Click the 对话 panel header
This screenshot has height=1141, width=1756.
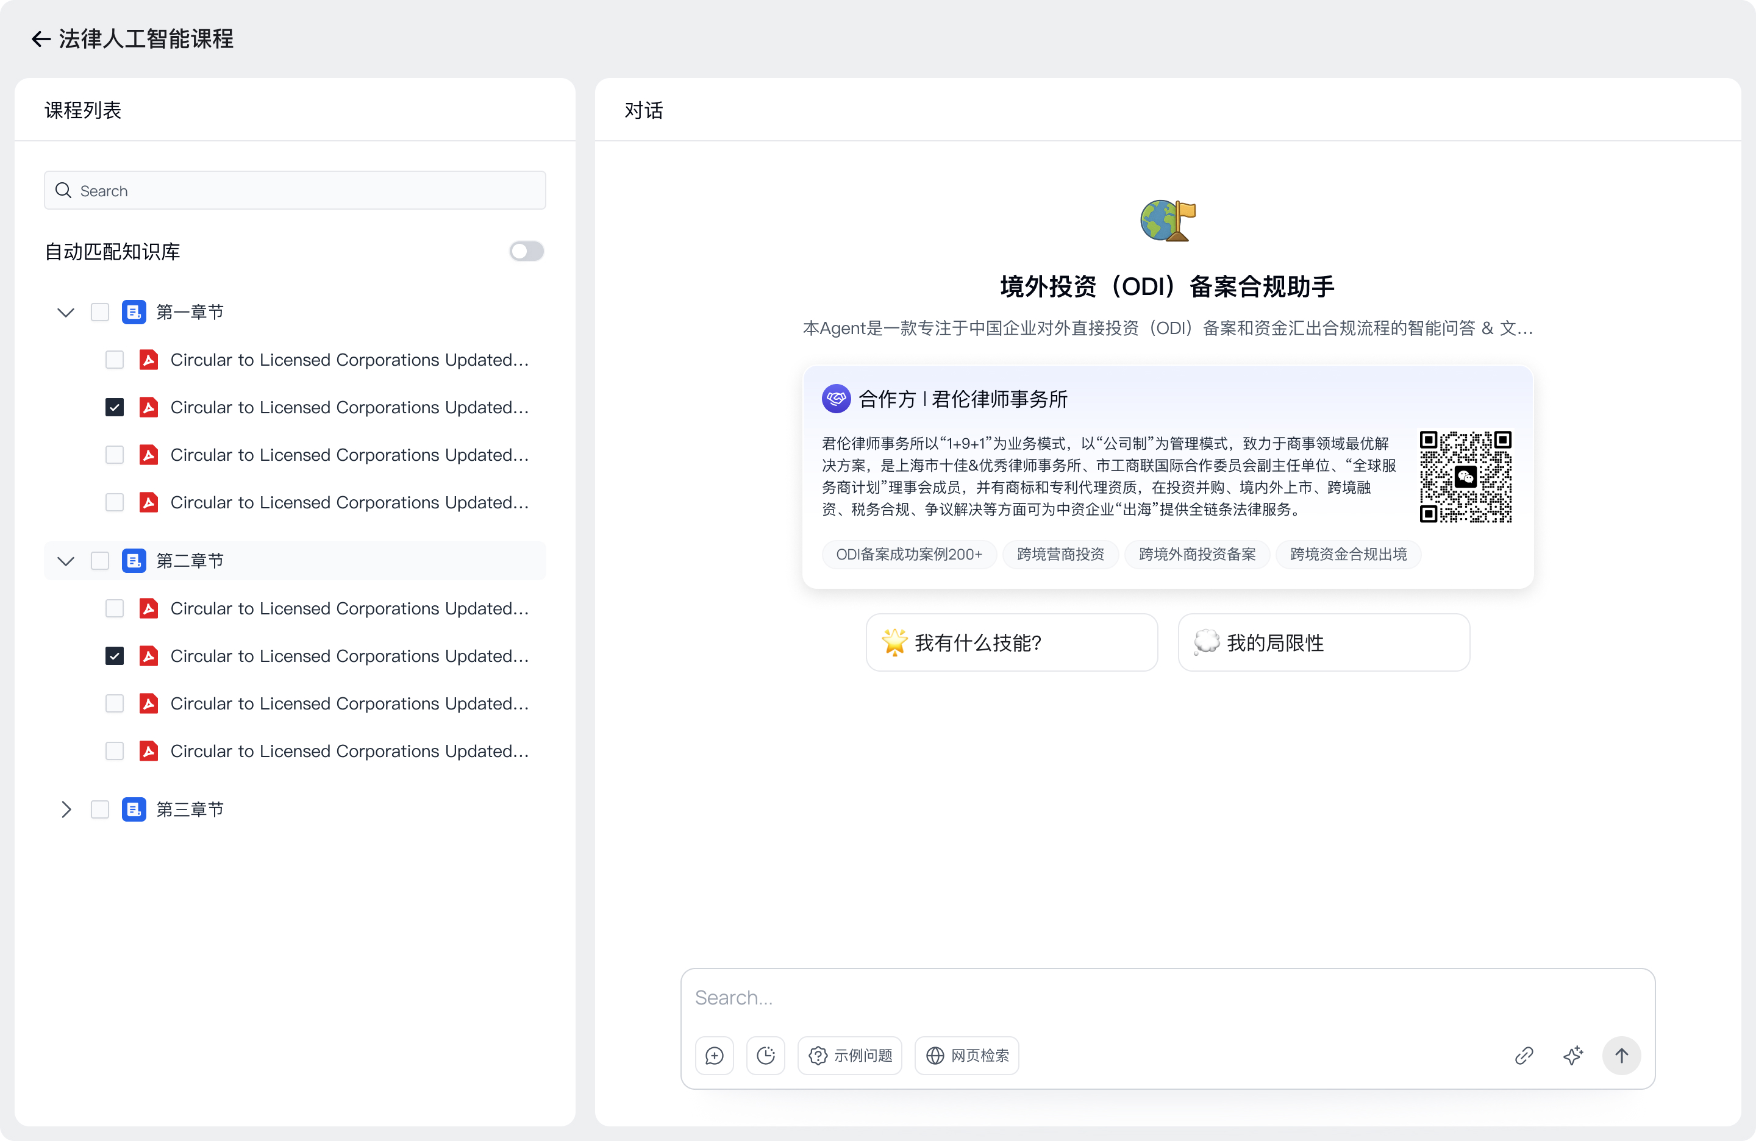pyautogui.click(x=643, y=110)
